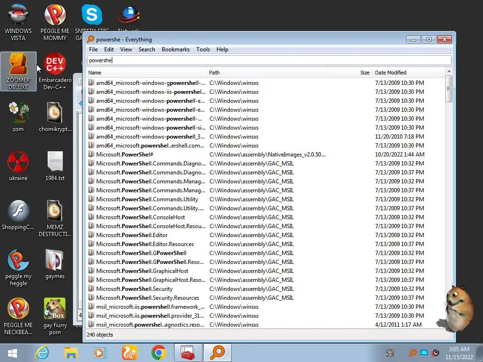The width and height of the screenshot is (483, 362).
Task: Open the taskbar clock showing 3:05 AM
Action: pyautogui.click(x=459, y=353)
